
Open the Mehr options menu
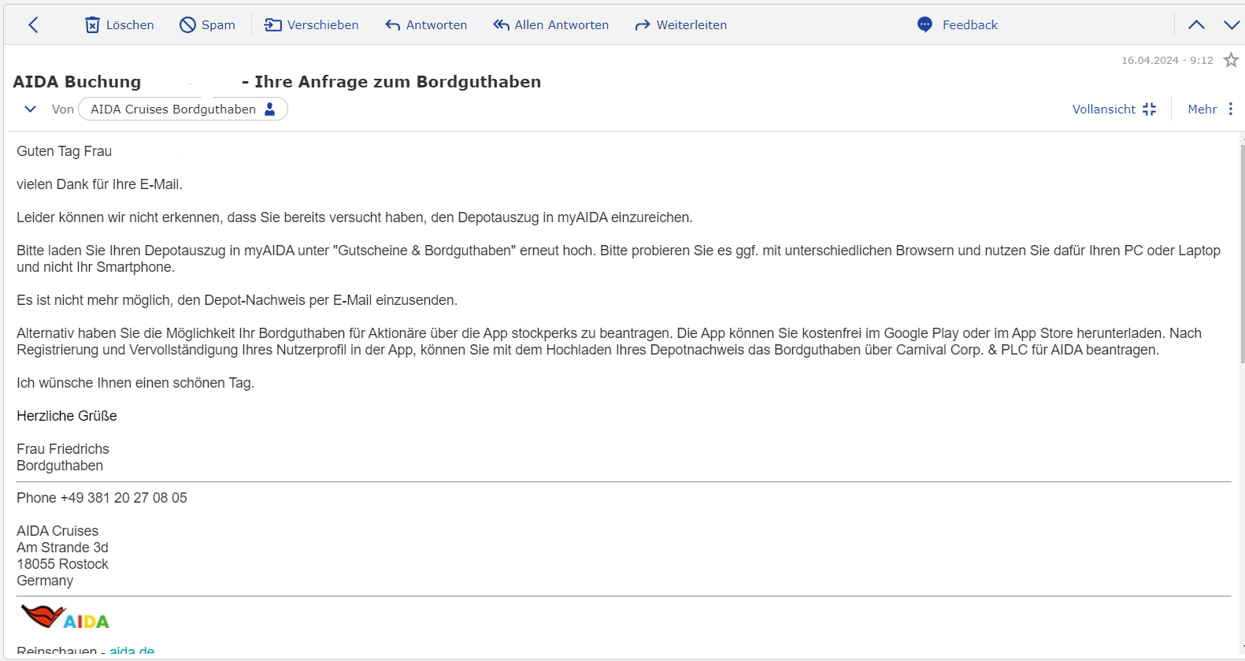[x=1210, y=110]
